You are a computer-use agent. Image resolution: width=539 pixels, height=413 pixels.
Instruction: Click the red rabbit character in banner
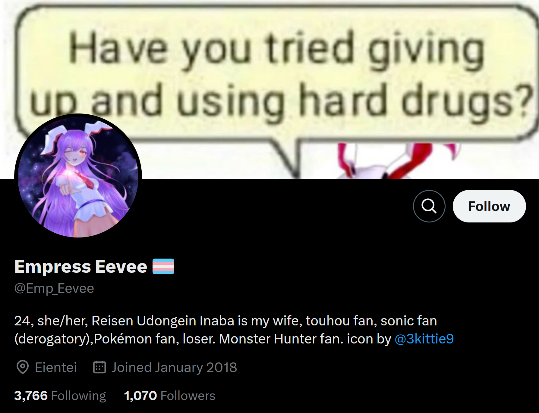(x=398, y=161)
